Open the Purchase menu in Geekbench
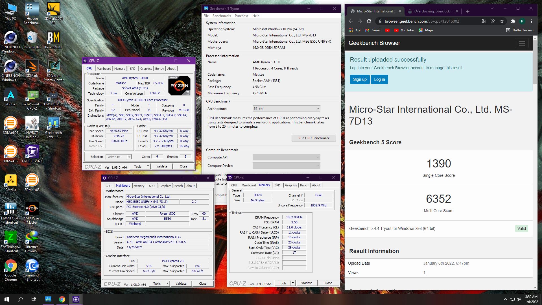The height and width of the screenshot is (305, 542). pyautogui.click(x=242, y=16)
